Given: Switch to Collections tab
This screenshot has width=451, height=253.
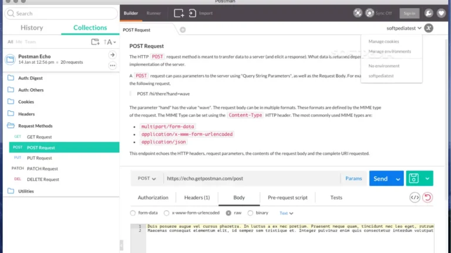Looking at the screenshot, I should (x=90, y=28).
